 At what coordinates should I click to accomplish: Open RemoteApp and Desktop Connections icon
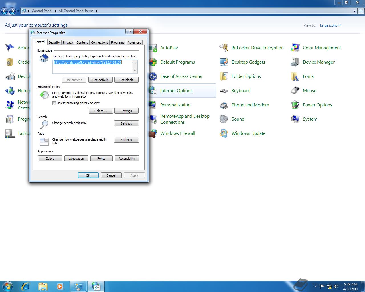[x=153, y=119]
